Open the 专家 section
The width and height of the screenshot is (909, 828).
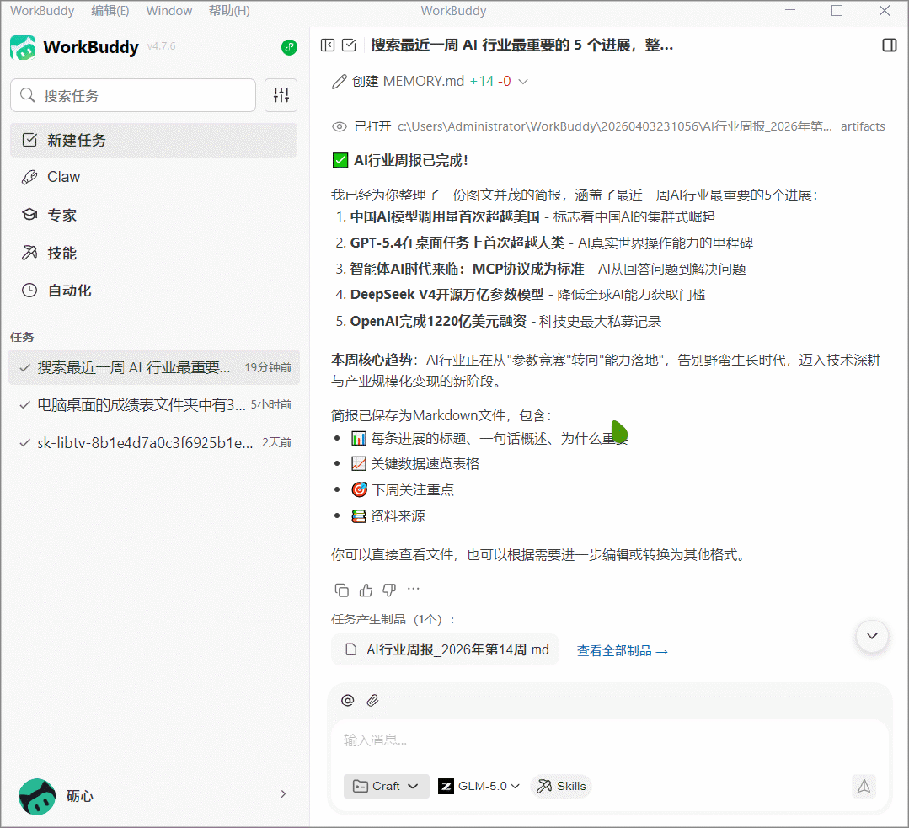[x=153, y=215]
